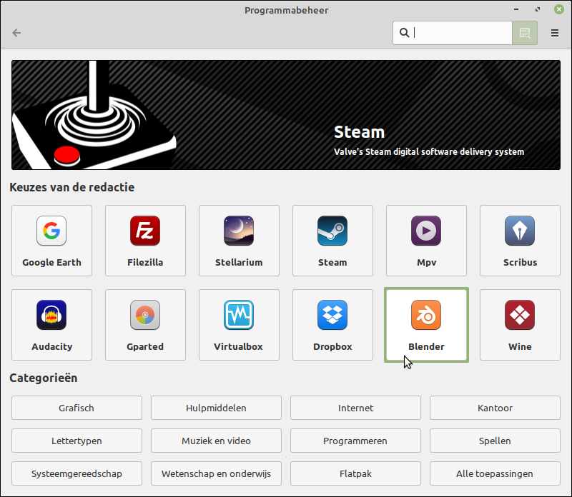Image resolution: width=572 pixels, height=497 pixels.
Task: Open the Mpv media player tile
Action: coord(426,241)
